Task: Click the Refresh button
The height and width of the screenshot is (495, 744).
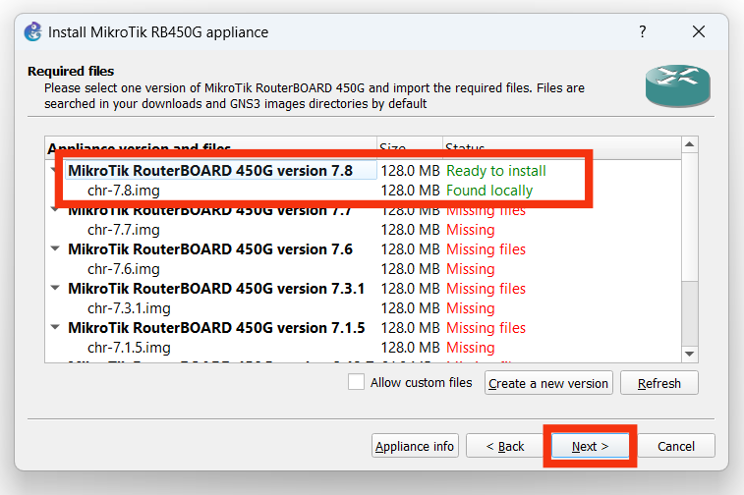Action: (x=658, y=383)
